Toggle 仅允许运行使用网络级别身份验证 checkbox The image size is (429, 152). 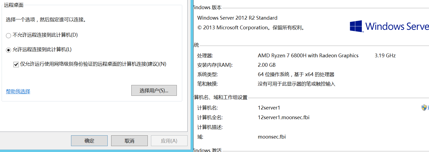click(16, 65)
